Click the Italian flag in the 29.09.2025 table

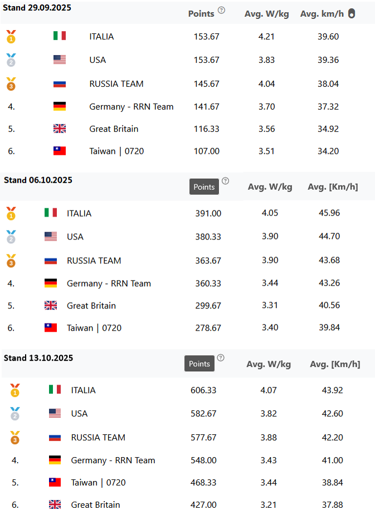click(60, 36)
